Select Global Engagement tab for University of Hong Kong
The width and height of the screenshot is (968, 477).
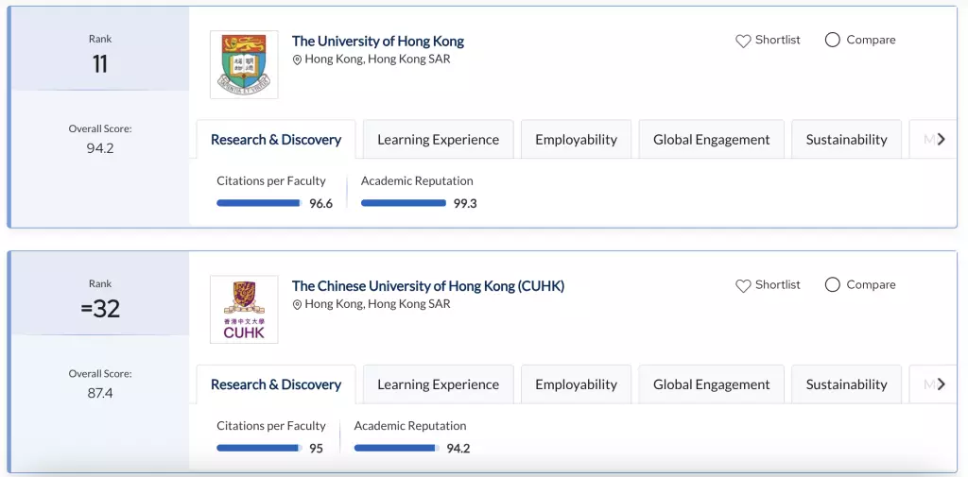click(x=711, y=140)
